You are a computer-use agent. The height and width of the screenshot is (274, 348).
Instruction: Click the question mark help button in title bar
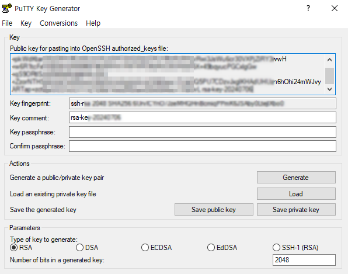(308, 8)
